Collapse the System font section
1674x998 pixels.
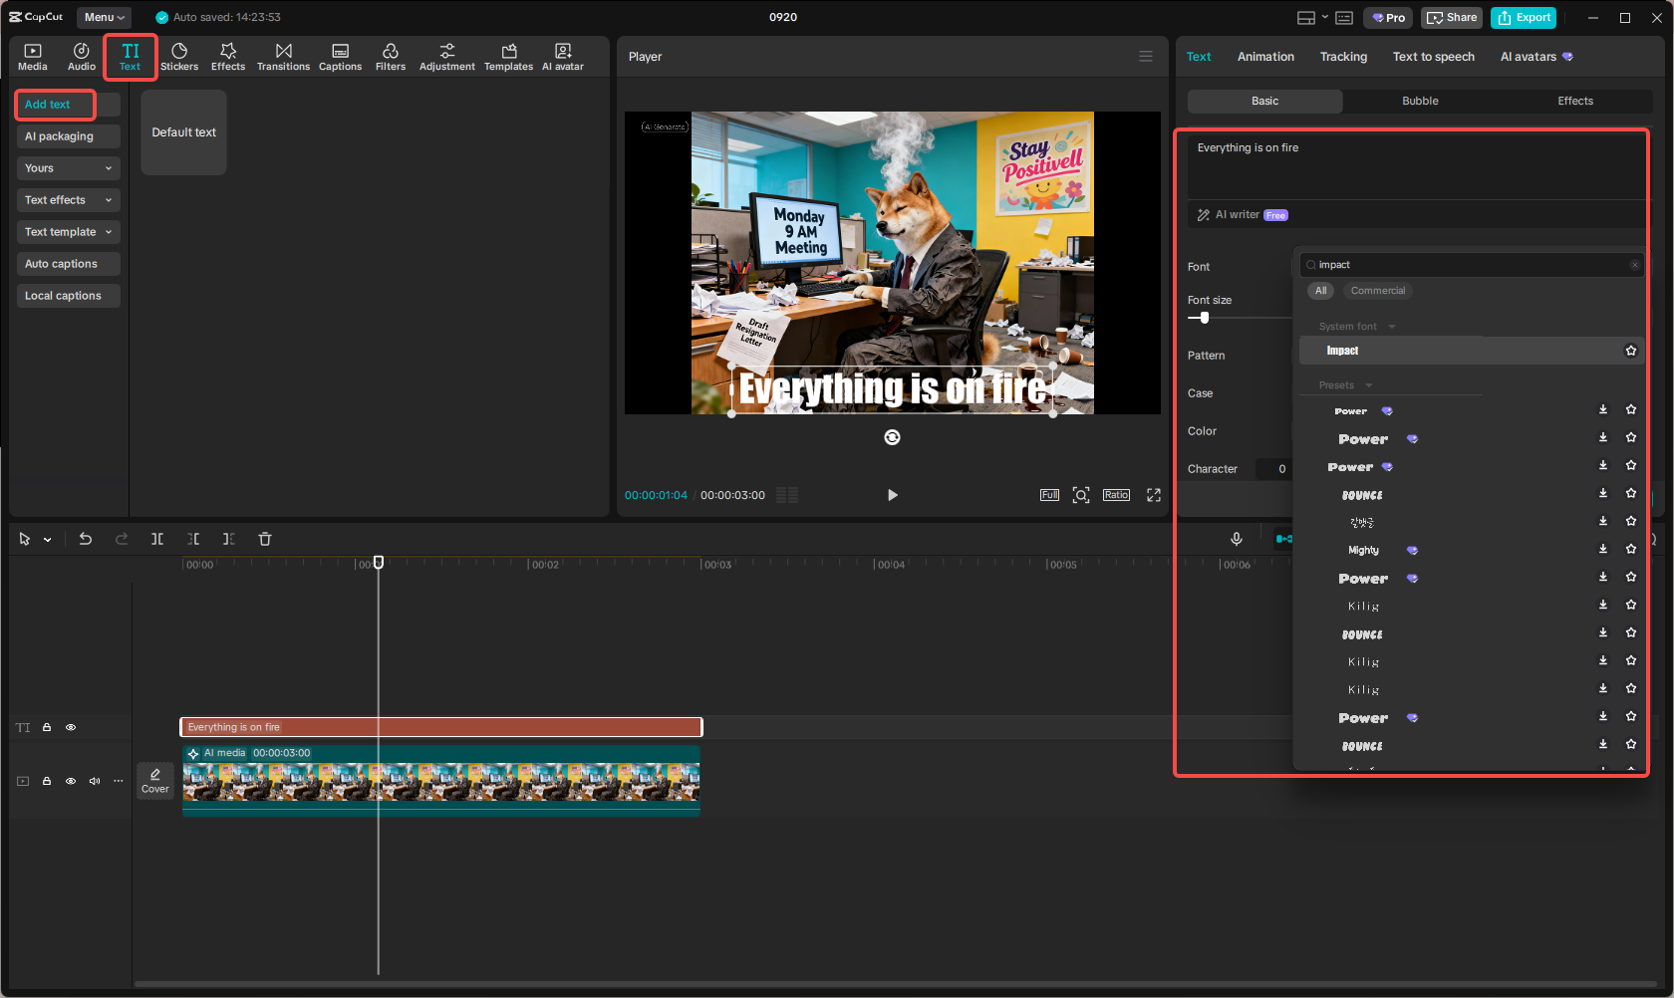click(1392, 327)
